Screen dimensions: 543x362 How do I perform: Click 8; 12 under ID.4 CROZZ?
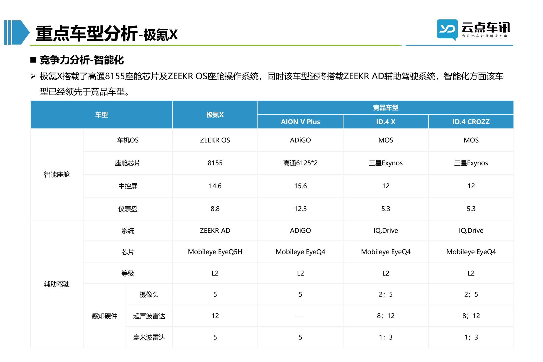(x=471, y=316)
